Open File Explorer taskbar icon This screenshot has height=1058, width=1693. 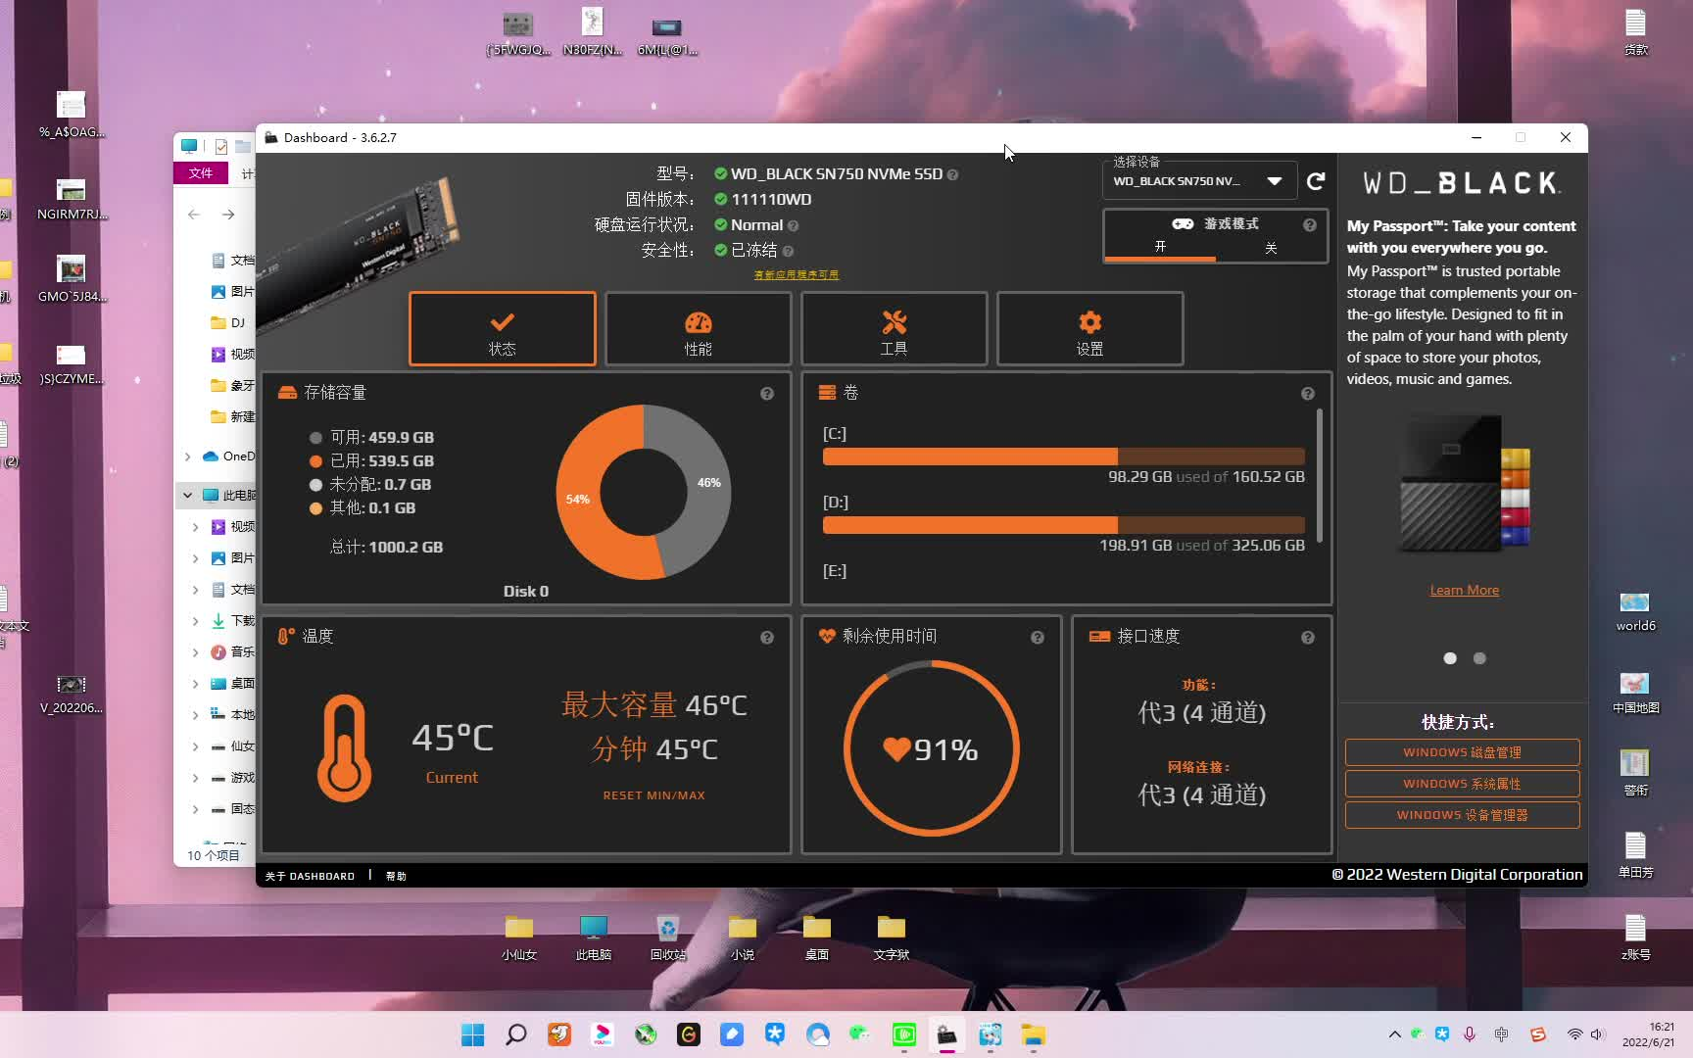click(1033, 1034)
